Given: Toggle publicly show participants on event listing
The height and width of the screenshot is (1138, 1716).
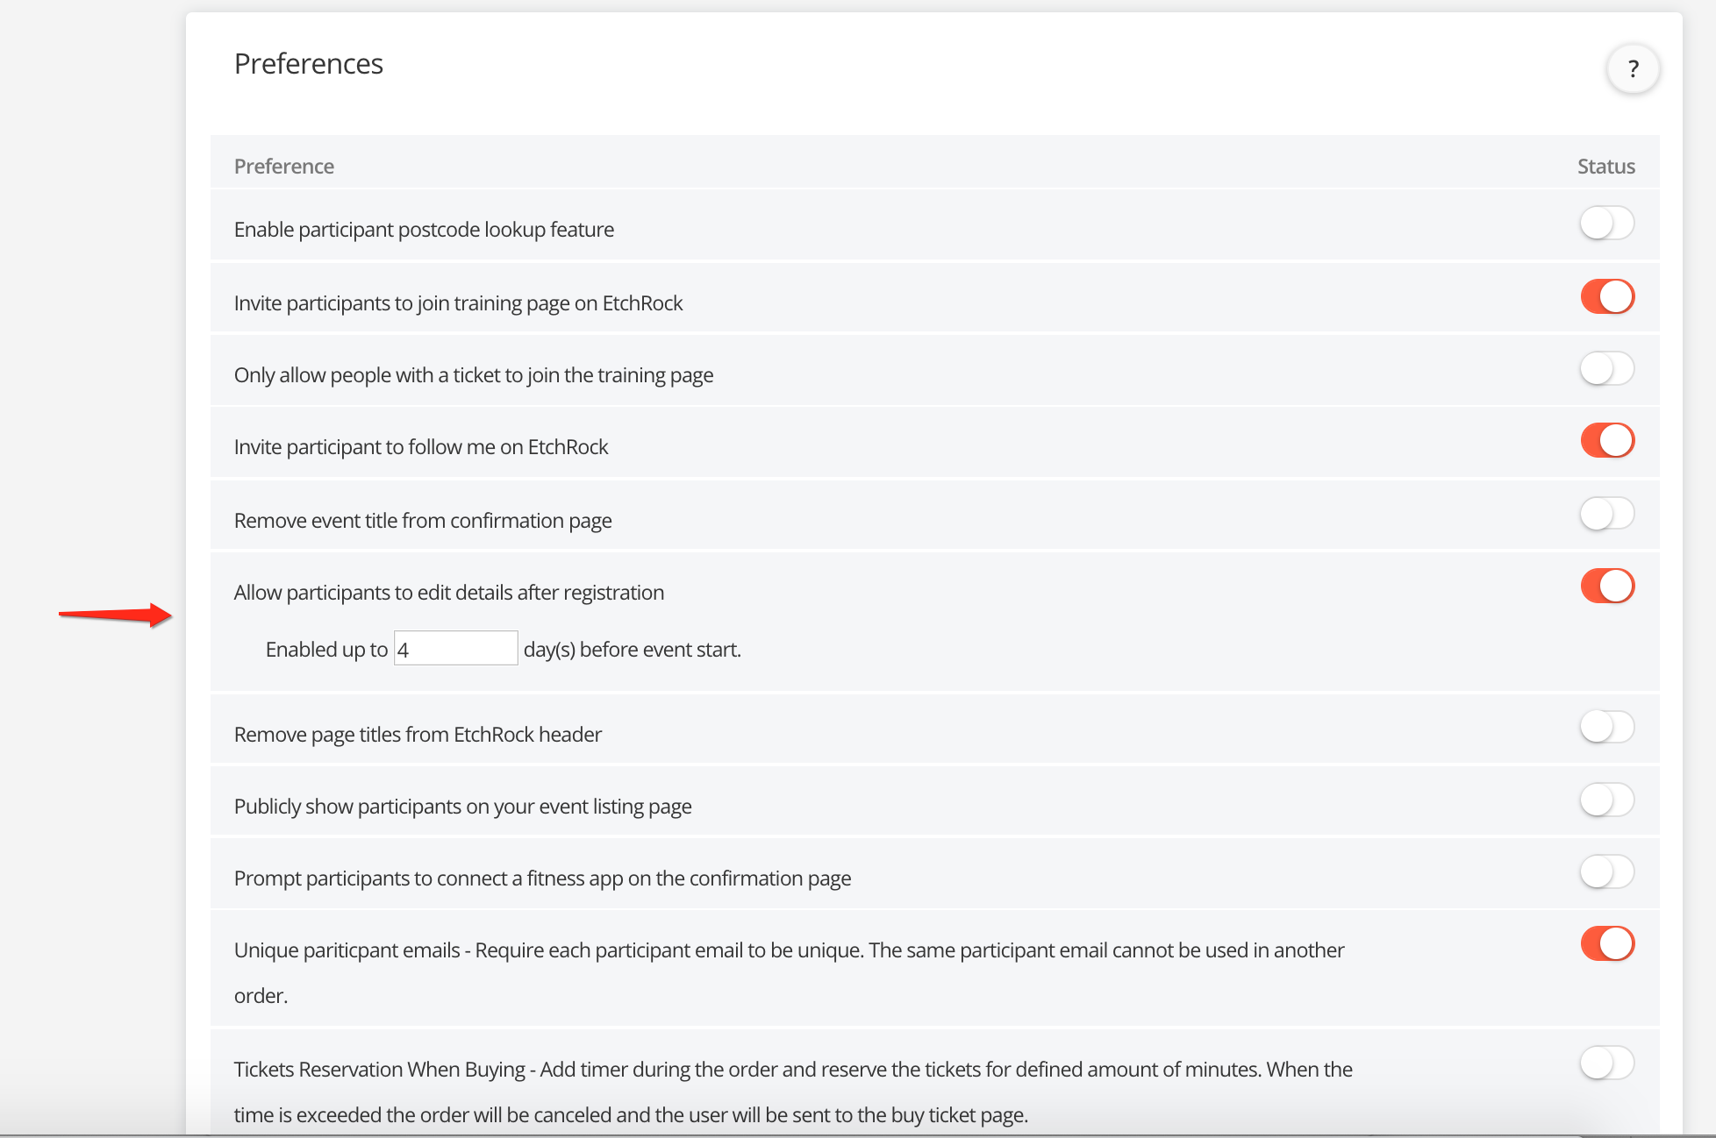Looking at the screenshot, I should (1606, 800).
